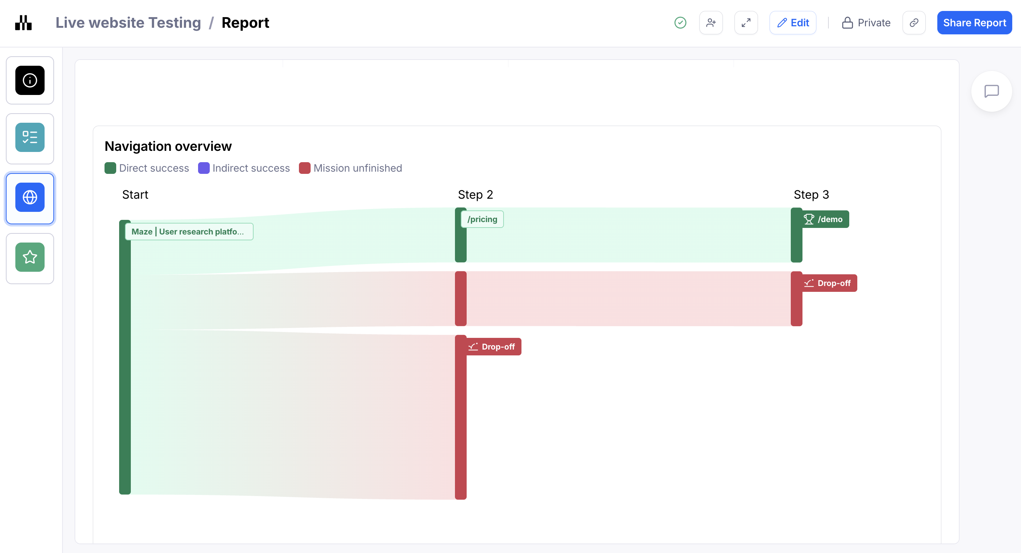
Task: Click the Step 2 Drop-off label
Action: 493,347
